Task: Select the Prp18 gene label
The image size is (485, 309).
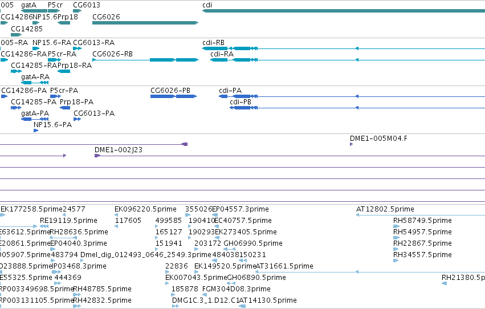Action: pos(68,17)
